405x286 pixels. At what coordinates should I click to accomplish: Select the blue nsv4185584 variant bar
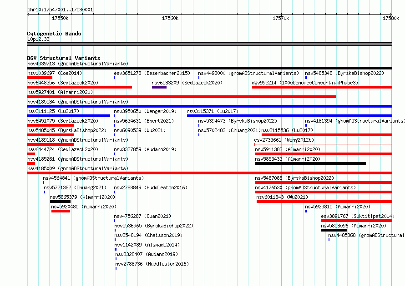point(209,106)
